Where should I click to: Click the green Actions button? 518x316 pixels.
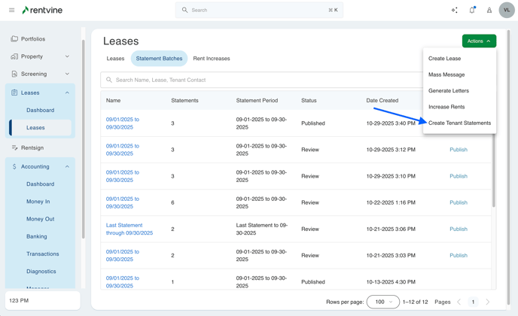479,41
